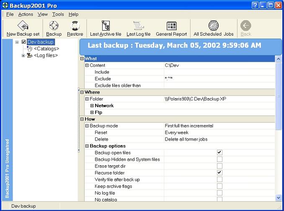
Task: Expand the Ftp group
Action: coord(92,112)
